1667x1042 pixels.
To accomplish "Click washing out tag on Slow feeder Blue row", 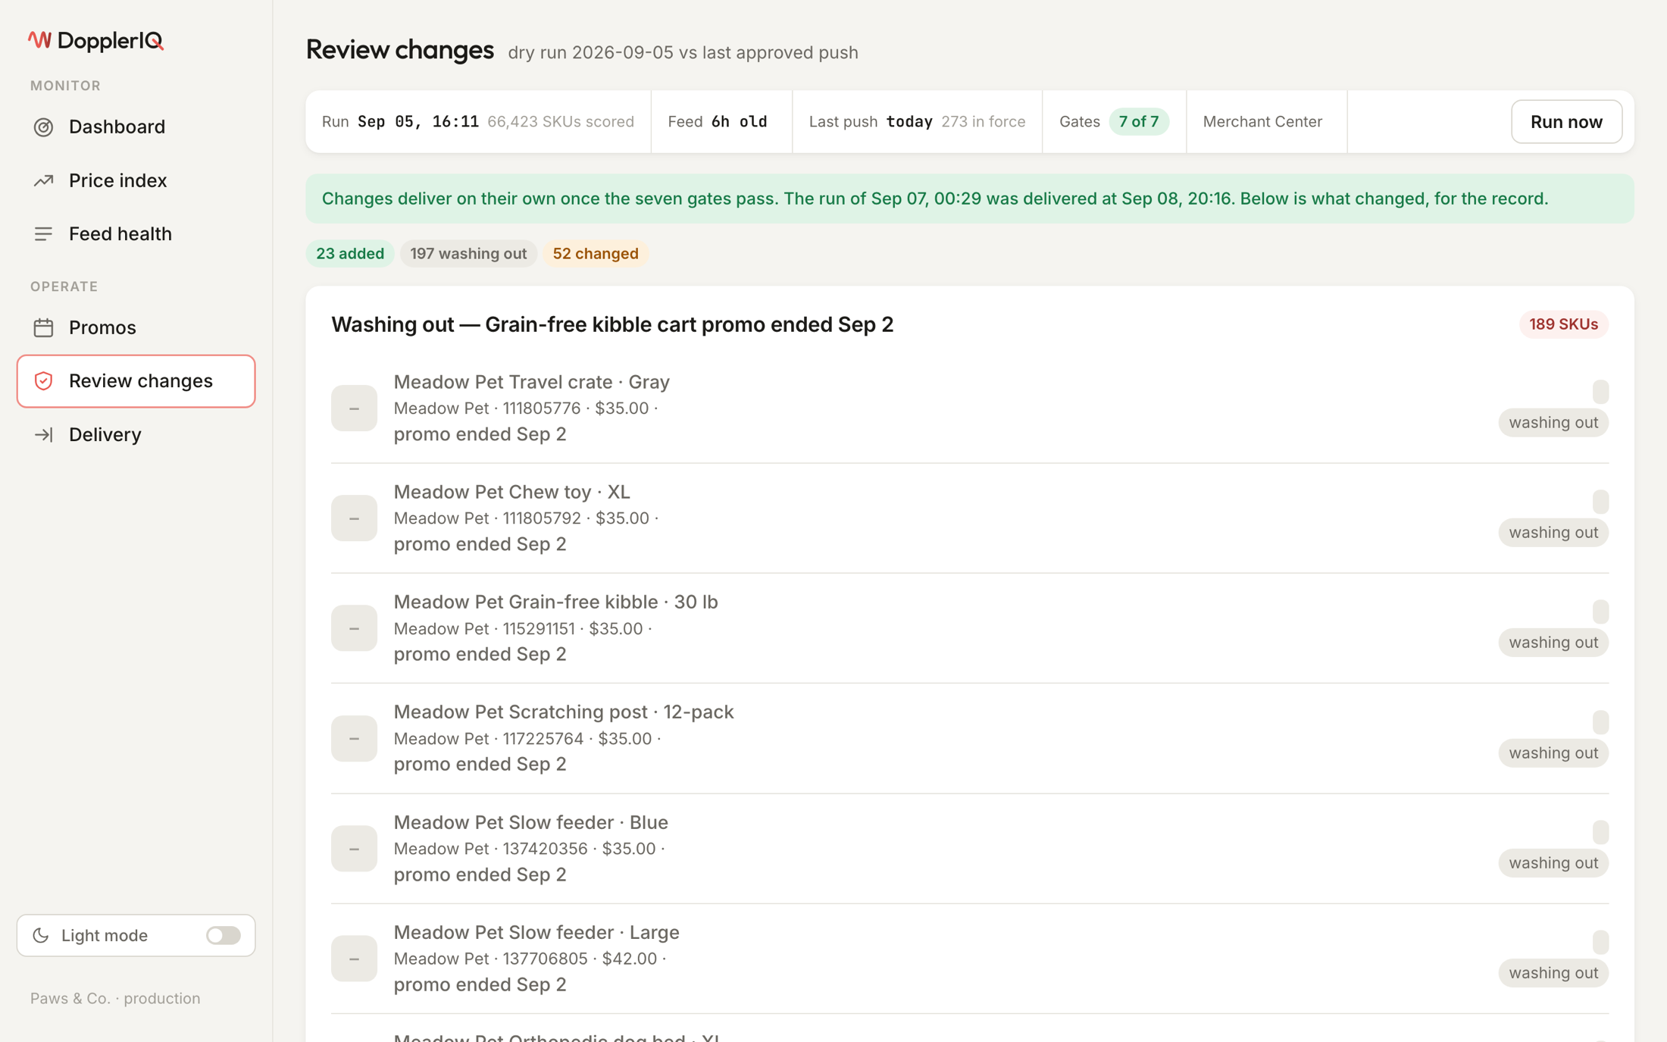I will tap(1553, 862).
